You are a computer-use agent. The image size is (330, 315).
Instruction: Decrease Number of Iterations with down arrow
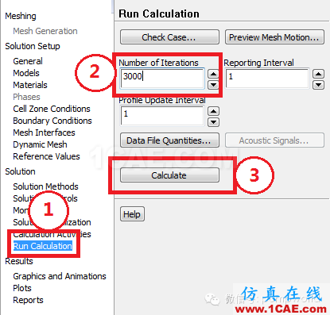[213, 85]
